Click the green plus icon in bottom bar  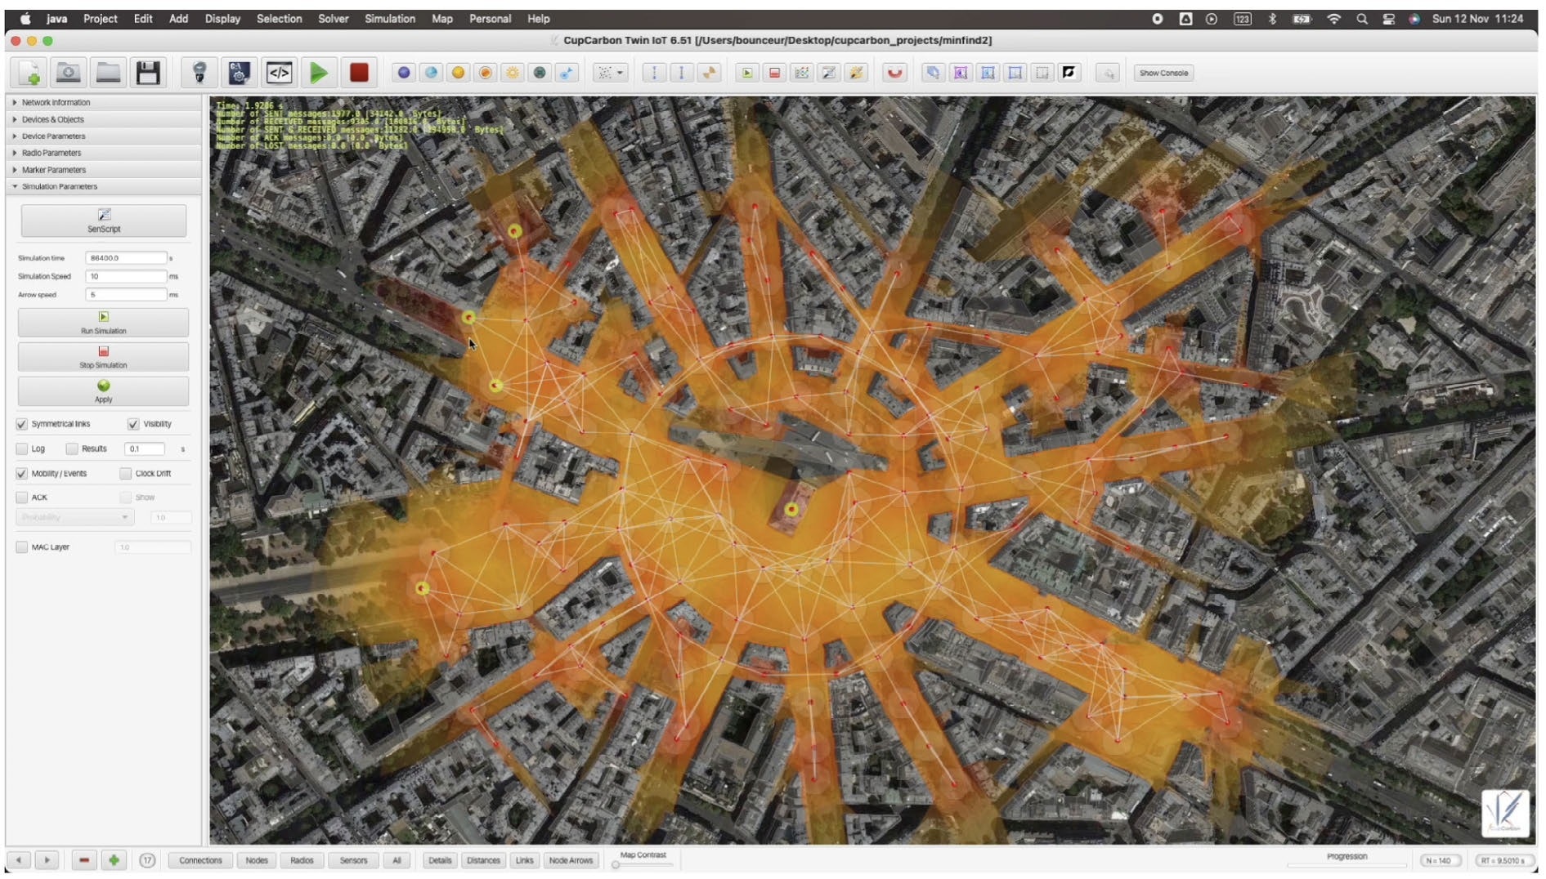[x=114, y=860]
